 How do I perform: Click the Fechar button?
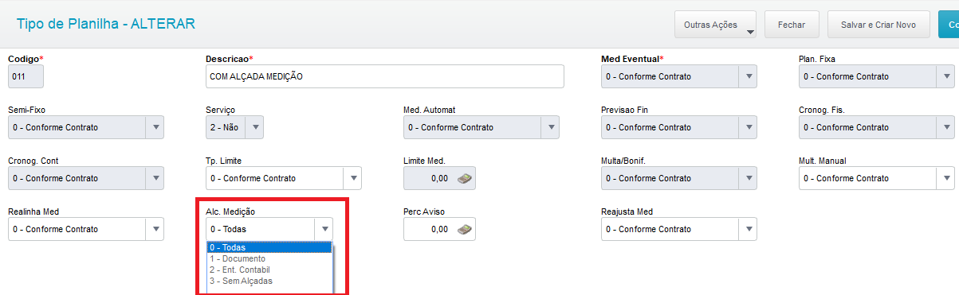tap(792, 25)
